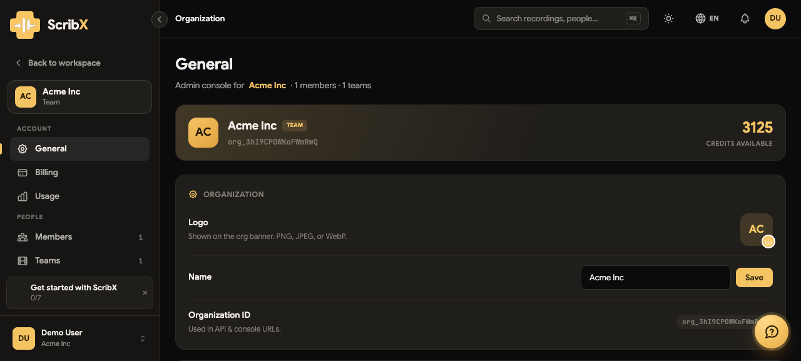This screenshot has height=361, width=801.
Task: Click the Members people icon
Action: pos(23,237)
